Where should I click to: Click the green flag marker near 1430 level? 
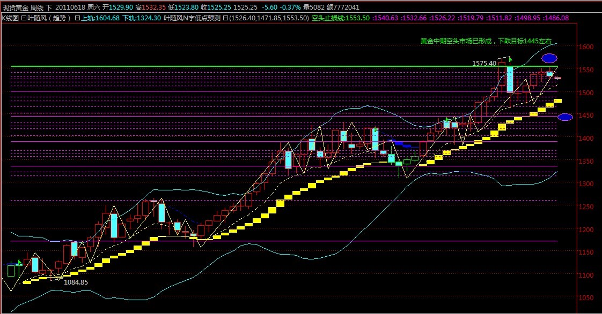[x=446, y=120]
